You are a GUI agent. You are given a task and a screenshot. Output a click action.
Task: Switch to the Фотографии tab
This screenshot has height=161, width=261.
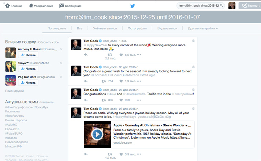(x=137, y=28)
